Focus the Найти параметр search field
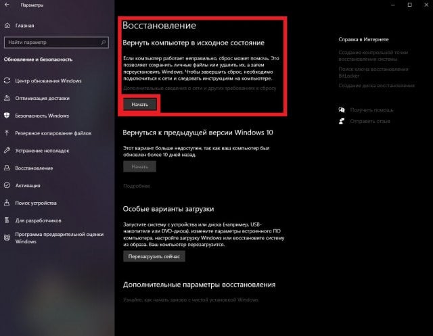 click(x=56, y=42)
